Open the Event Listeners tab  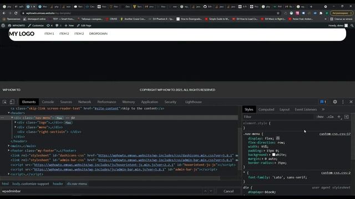click(x=306, y=109)
